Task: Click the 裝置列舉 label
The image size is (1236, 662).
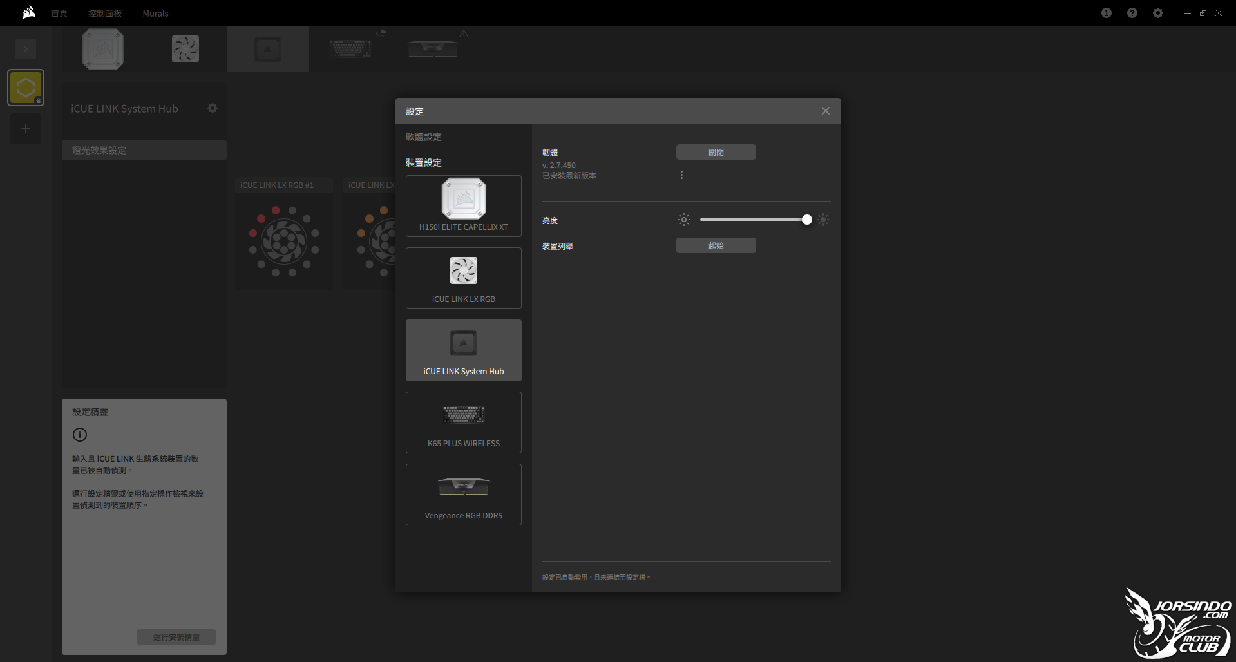Action: pyautogui.click(x=558, y=246)
